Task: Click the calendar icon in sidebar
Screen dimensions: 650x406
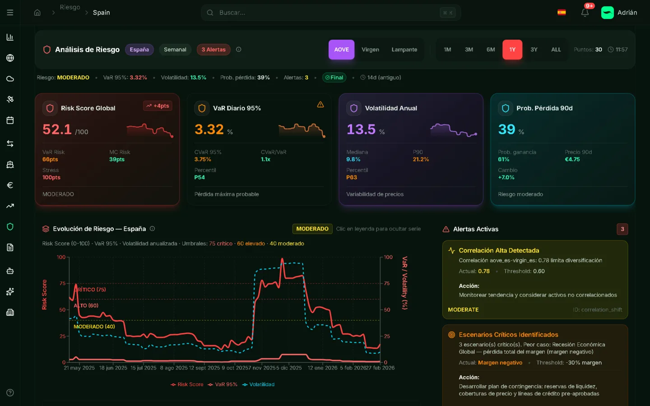Action: tap(10, 120)
